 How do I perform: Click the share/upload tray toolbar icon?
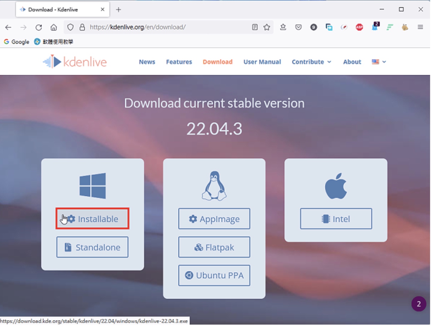click(x=283, y=27)
